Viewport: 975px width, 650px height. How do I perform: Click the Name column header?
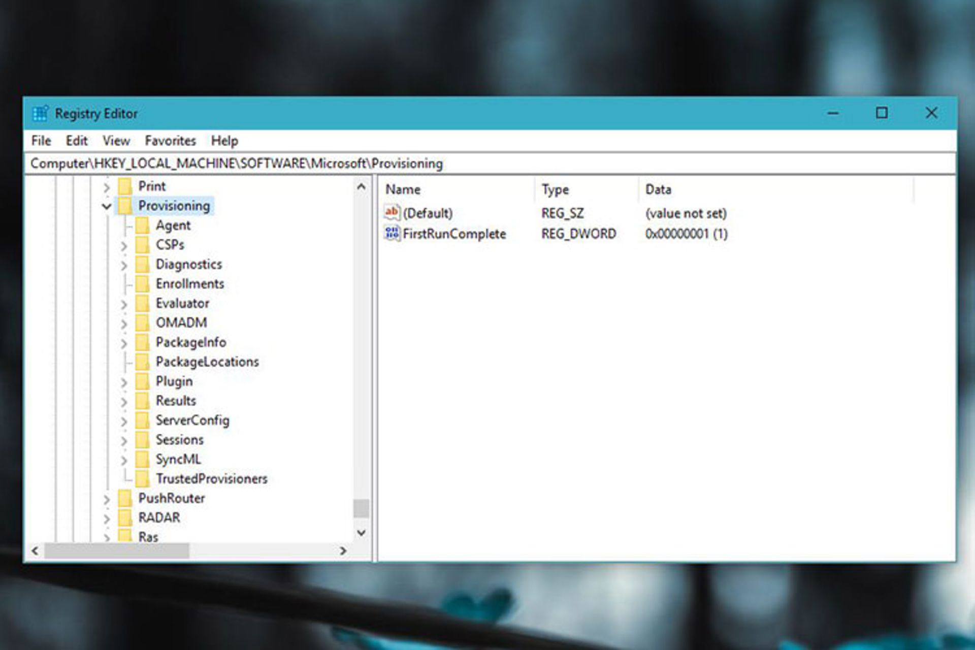(403, 189)
